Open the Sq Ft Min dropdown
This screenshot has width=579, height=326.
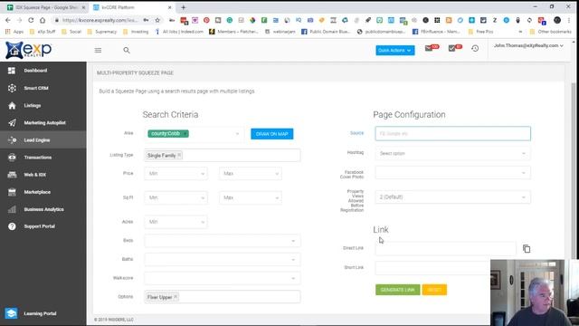click(176, 197)
